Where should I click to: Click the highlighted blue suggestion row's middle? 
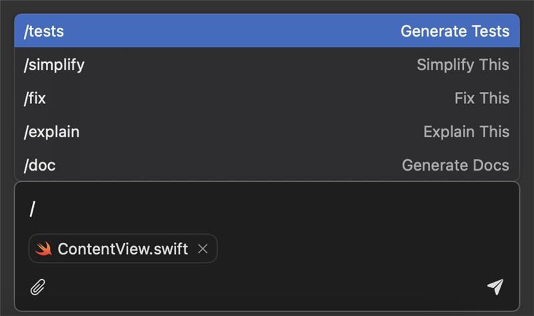click(267, 31)
